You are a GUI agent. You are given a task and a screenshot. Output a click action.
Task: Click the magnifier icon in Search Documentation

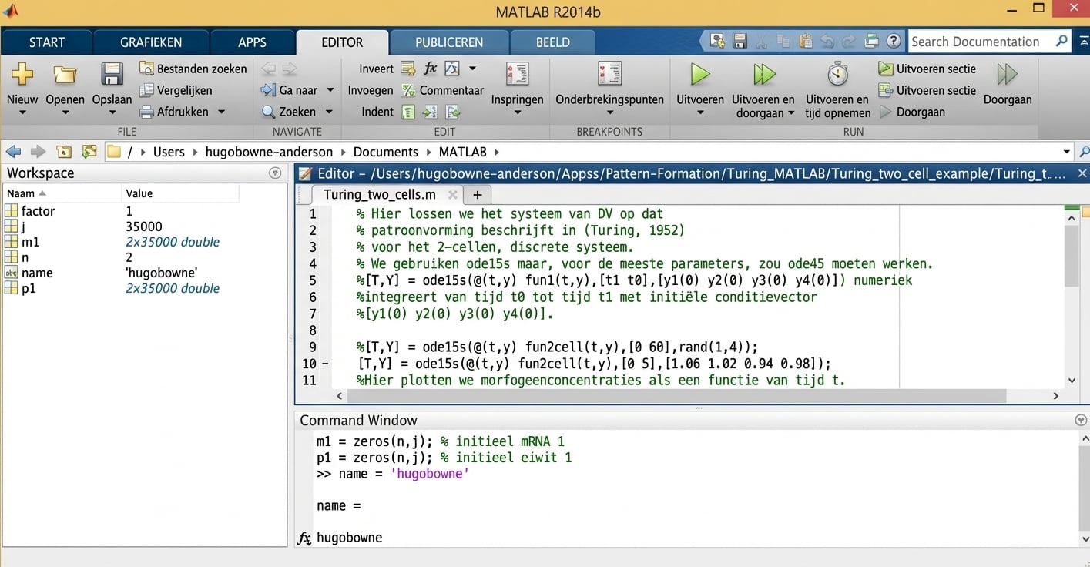coord(1061,42)
